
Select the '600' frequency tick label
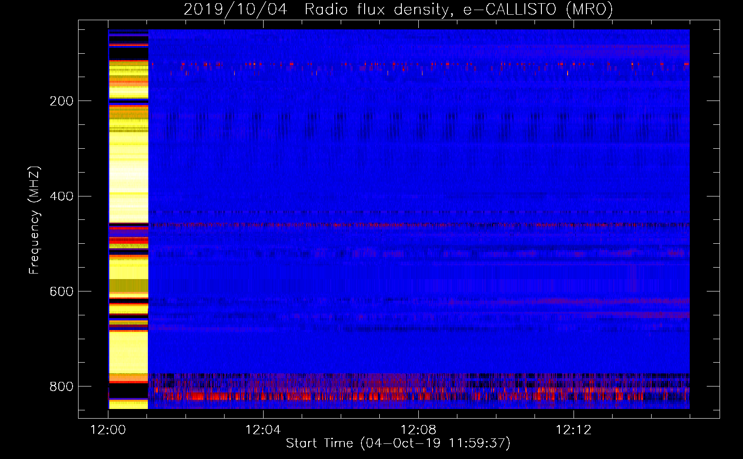click(62, 292)
